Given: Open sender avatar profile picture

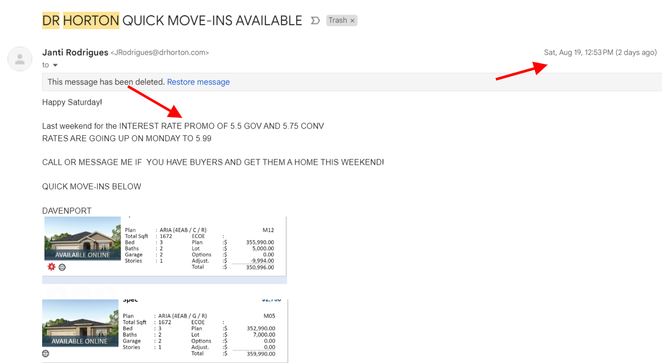Looking at the screenshot, I should (x=20, y=59).
